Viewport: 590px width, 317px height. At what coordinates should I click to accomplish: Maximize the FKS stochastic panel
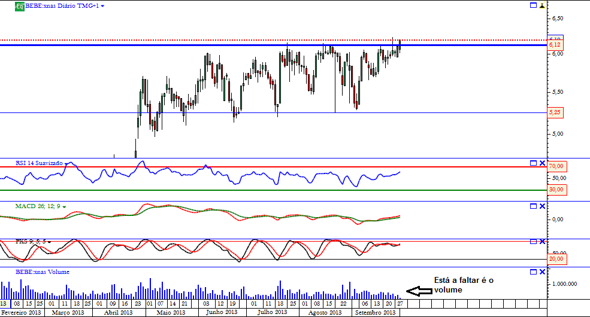(533, 242)
